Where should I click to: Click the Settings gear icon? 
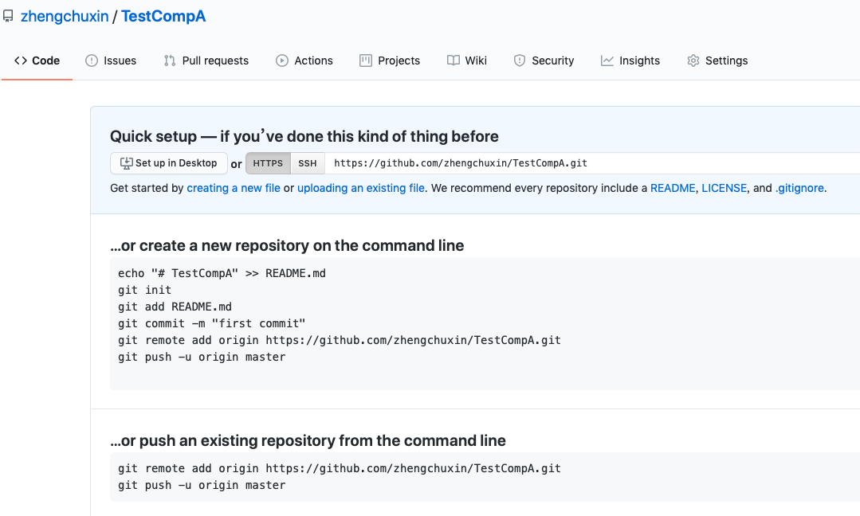pos(693,61)
